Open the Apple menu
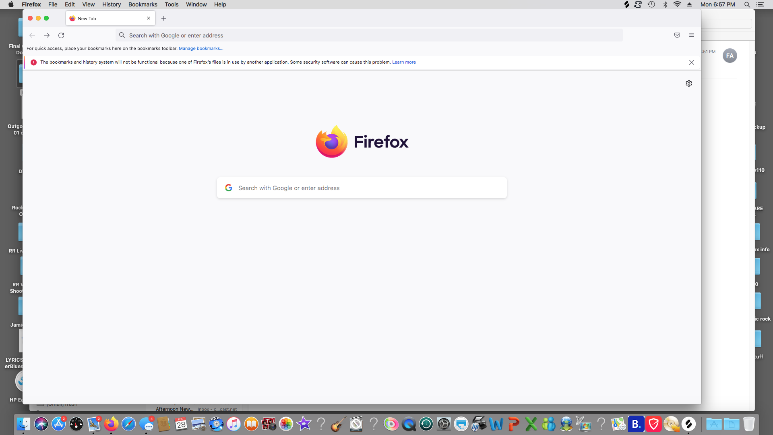 [x=11, y=4]
